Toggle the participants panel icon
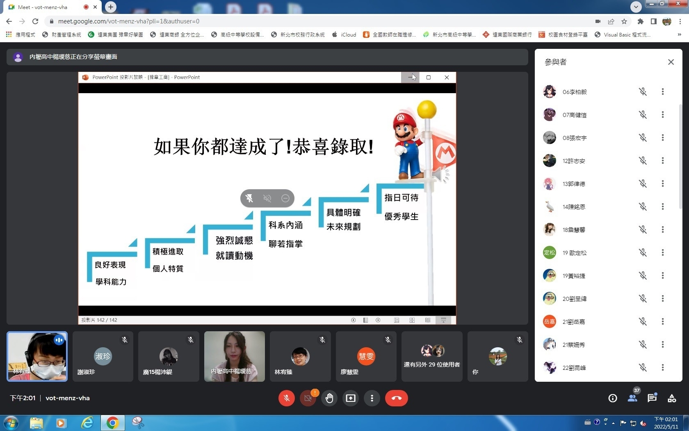Viewport: 689px width, 431px height. (x=632, y=398)
